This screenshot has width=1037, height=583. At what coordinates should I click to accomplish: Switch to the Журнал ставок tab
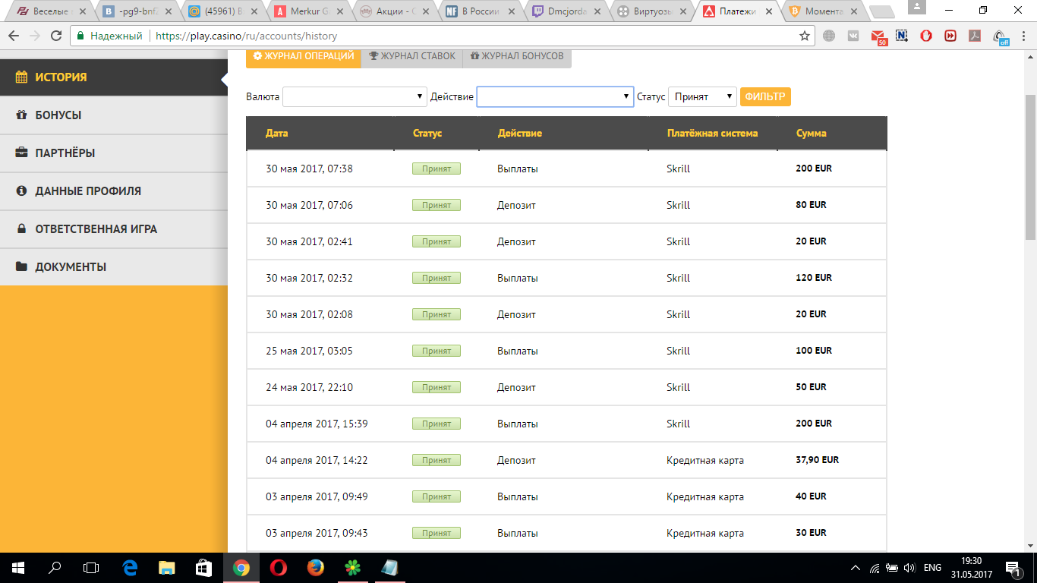(412, 56)
